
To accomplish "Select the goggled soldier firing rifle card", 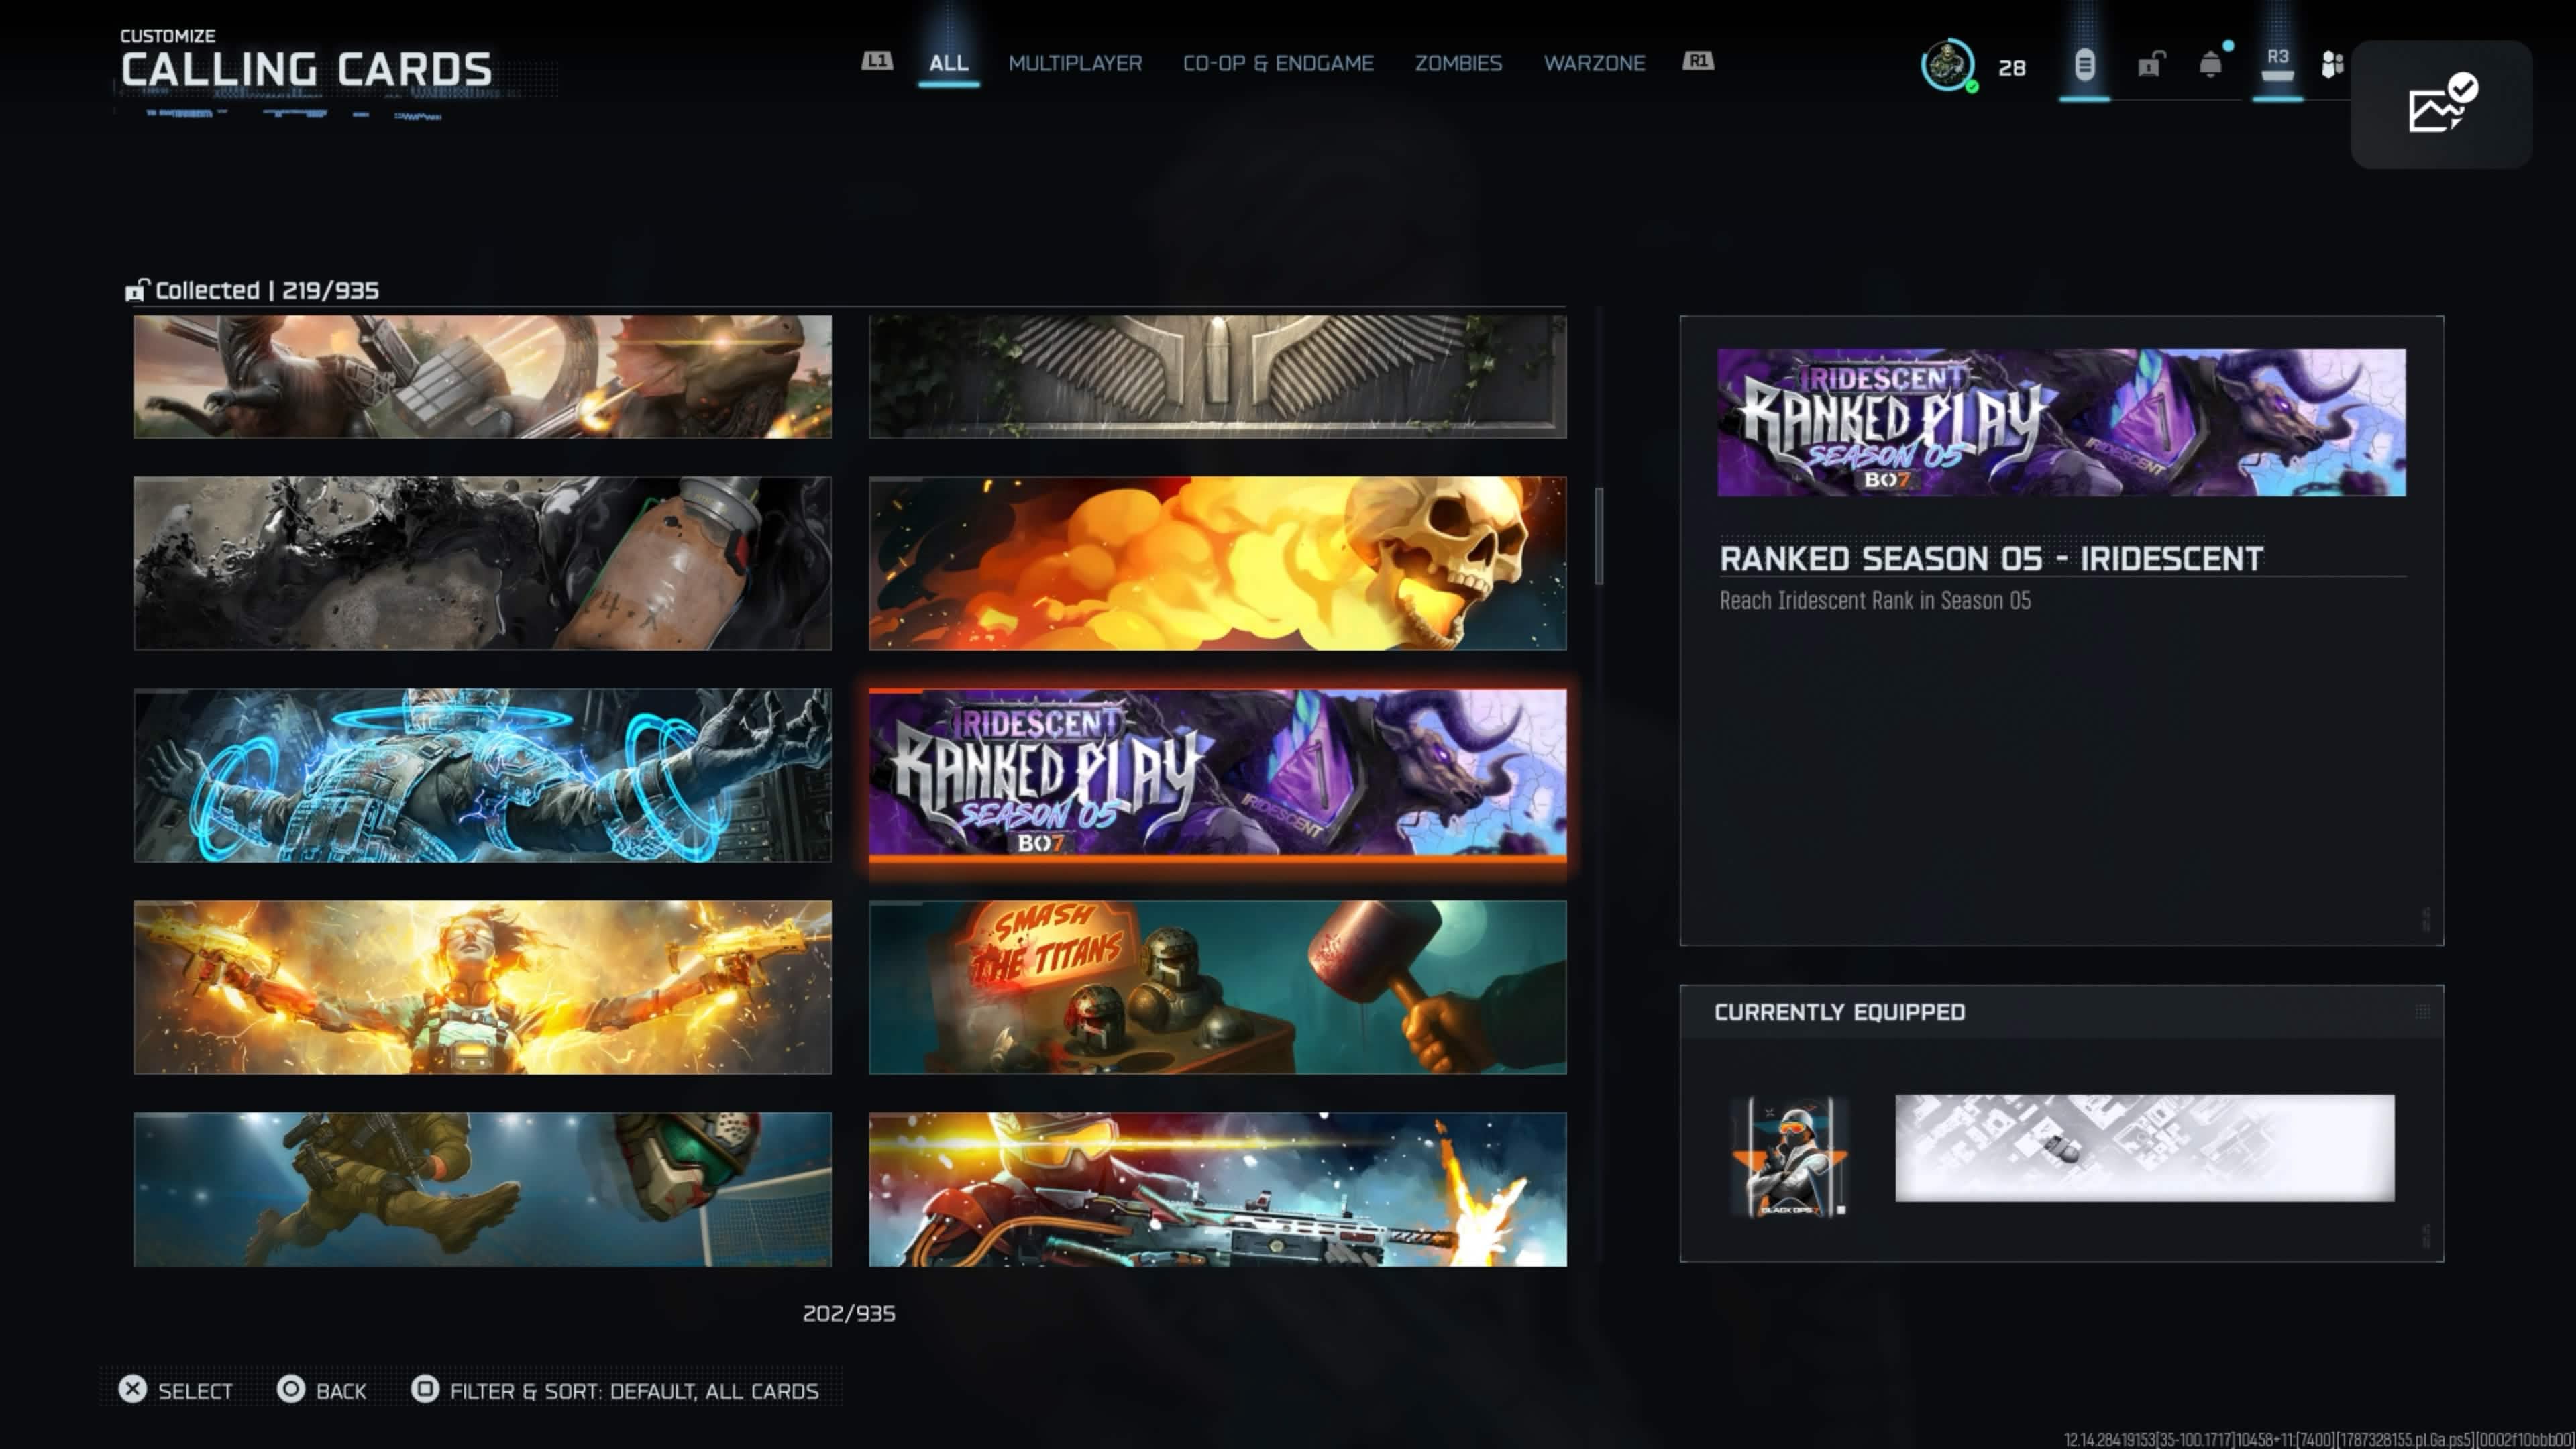I will pyautogui.click(x=1218, y=1189).
